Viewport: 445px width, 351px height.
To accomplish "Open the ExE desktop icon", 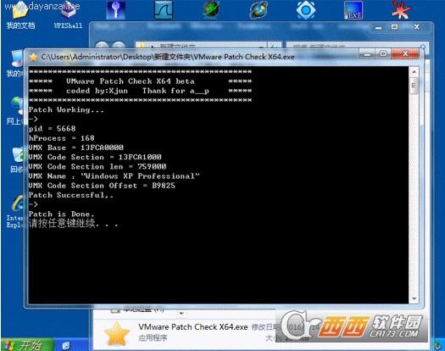I will click(353, 11).
